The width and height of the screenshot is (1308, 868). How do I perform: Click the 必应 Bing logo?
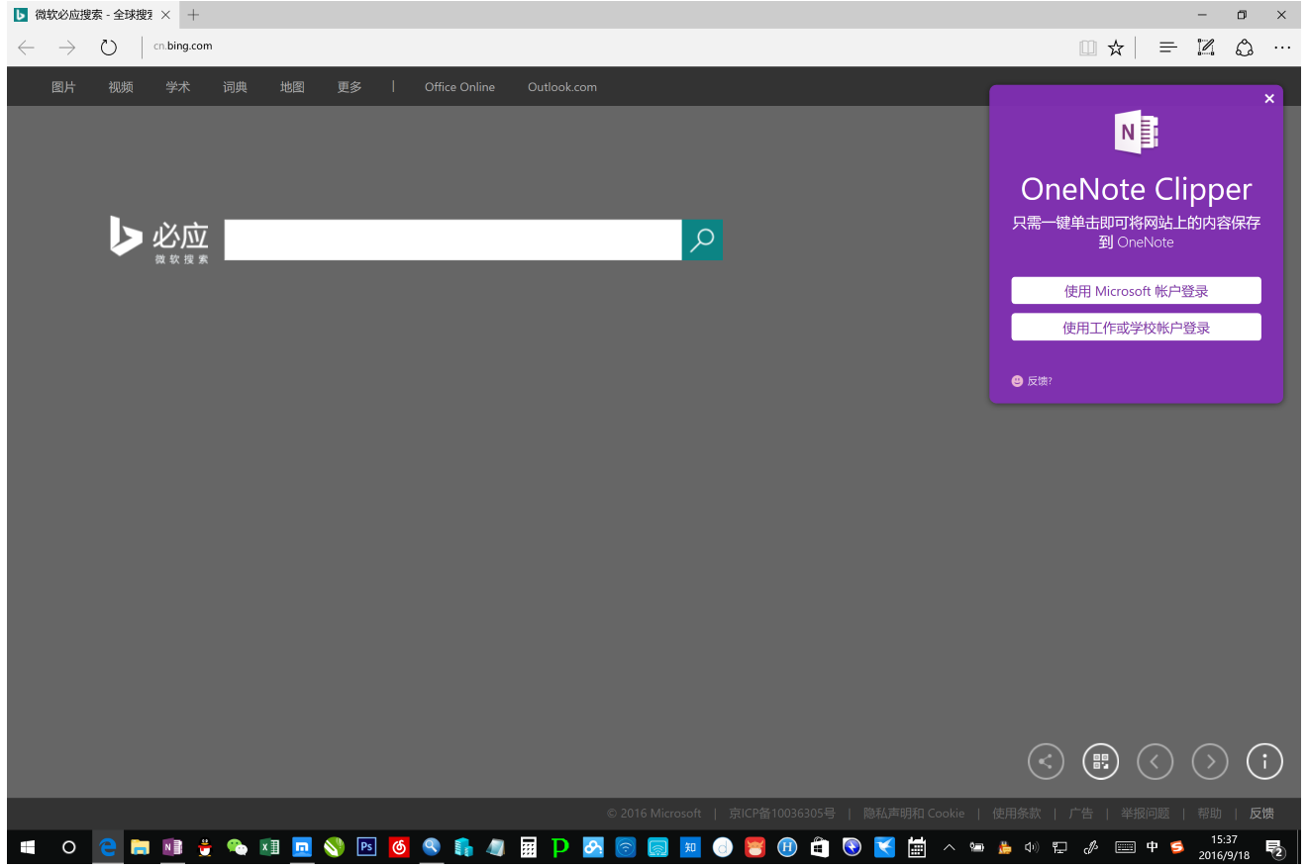coord(159,240)
